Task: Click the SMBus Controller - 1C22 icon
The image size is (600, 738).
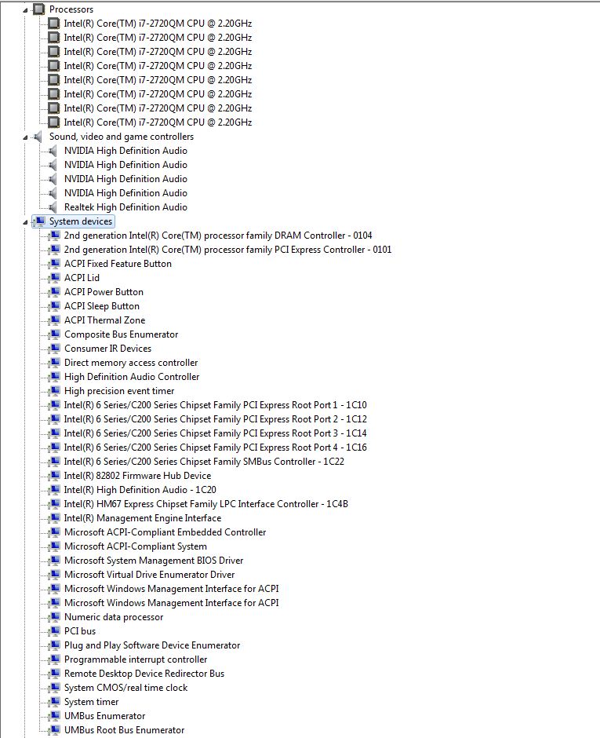Action: pyautogui.click(x=55, y=462)
